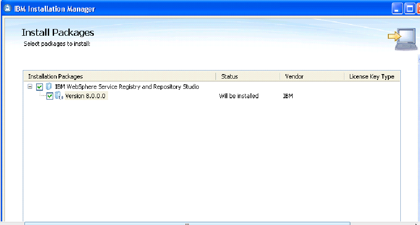Click the Version 8.0.0.0 package icon
The height and width of the screenshot is (225, 420).
pos(59,96)
